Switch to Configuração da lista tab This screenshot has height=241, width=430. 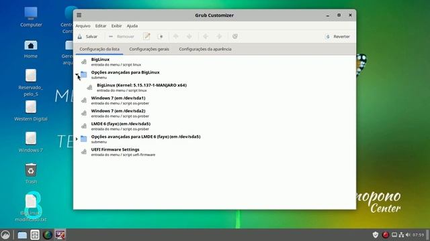(99, 49)
